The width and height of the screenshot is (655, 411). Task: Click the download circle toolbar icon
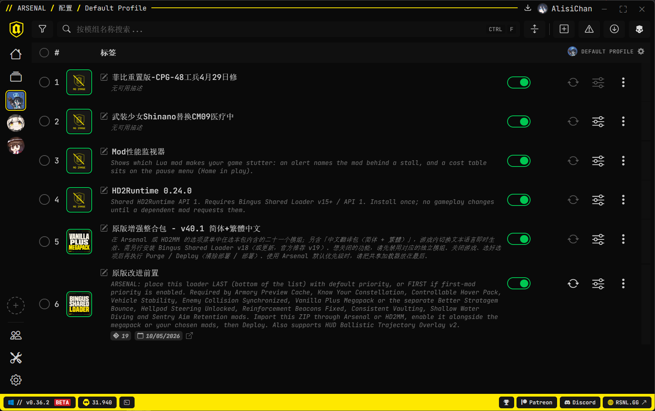pos(614,29)
